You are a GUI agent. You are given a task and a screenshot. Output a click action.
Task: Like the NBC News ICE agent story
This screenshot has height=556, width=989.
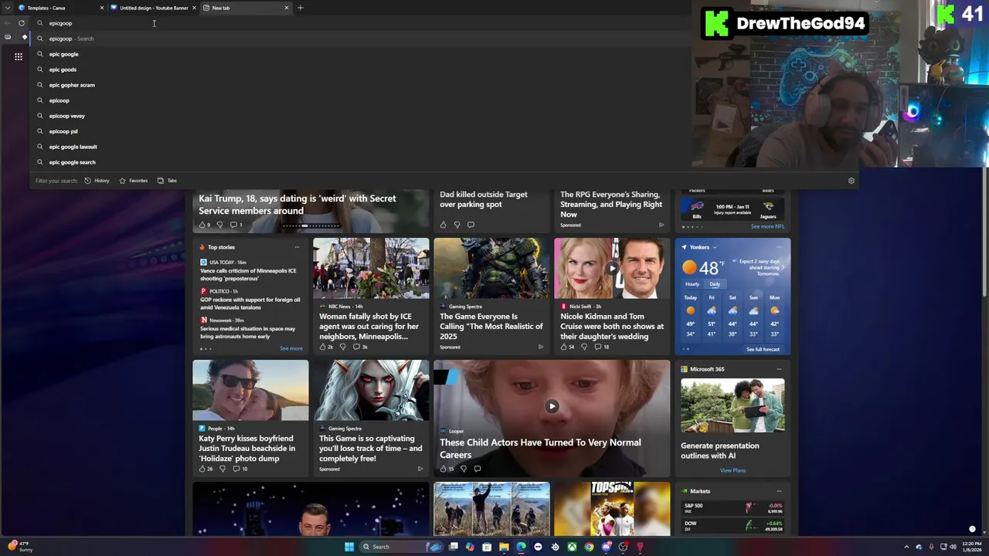click(x=325, y=347)
